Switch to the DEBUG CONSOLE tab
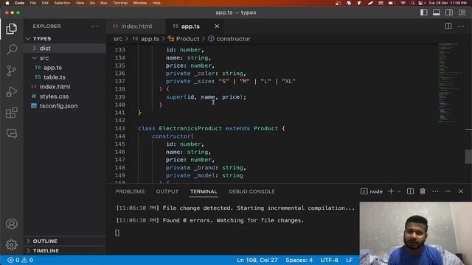 (251, 191)
